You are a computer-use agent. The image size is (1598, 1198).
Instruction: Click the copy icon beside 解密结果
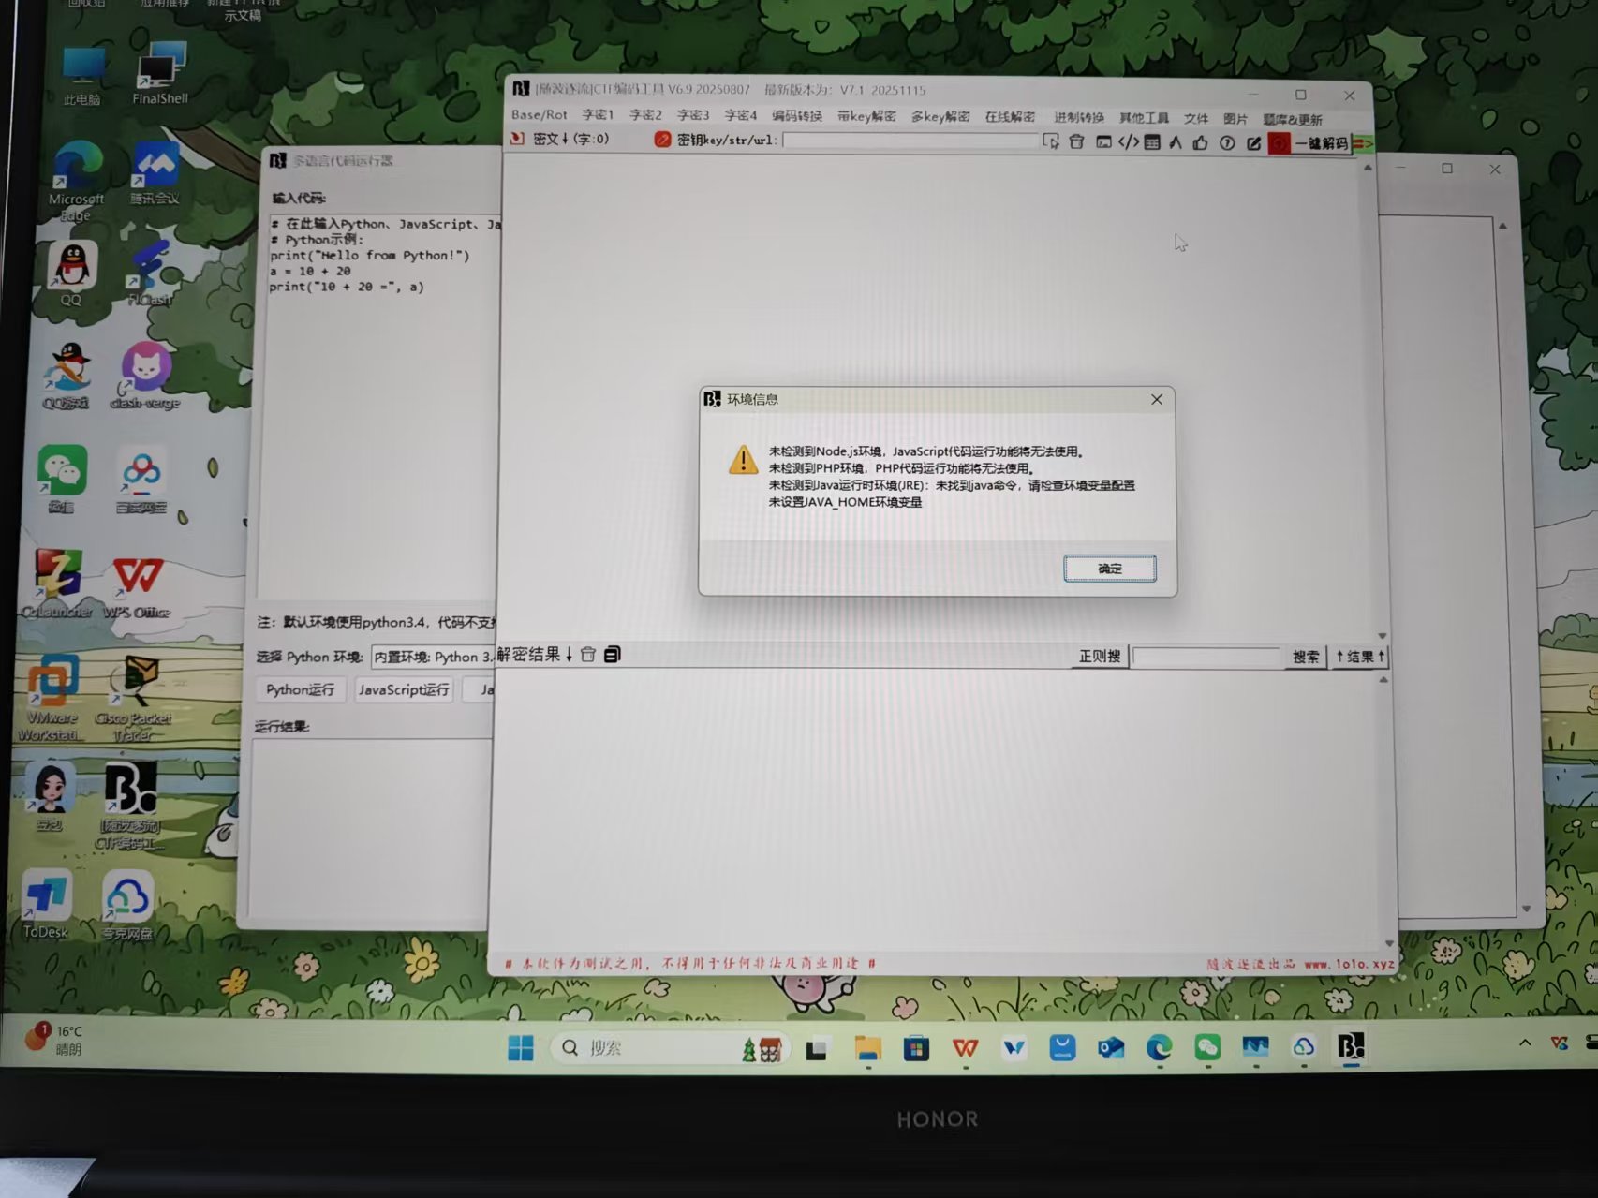(x=612, y=654)
